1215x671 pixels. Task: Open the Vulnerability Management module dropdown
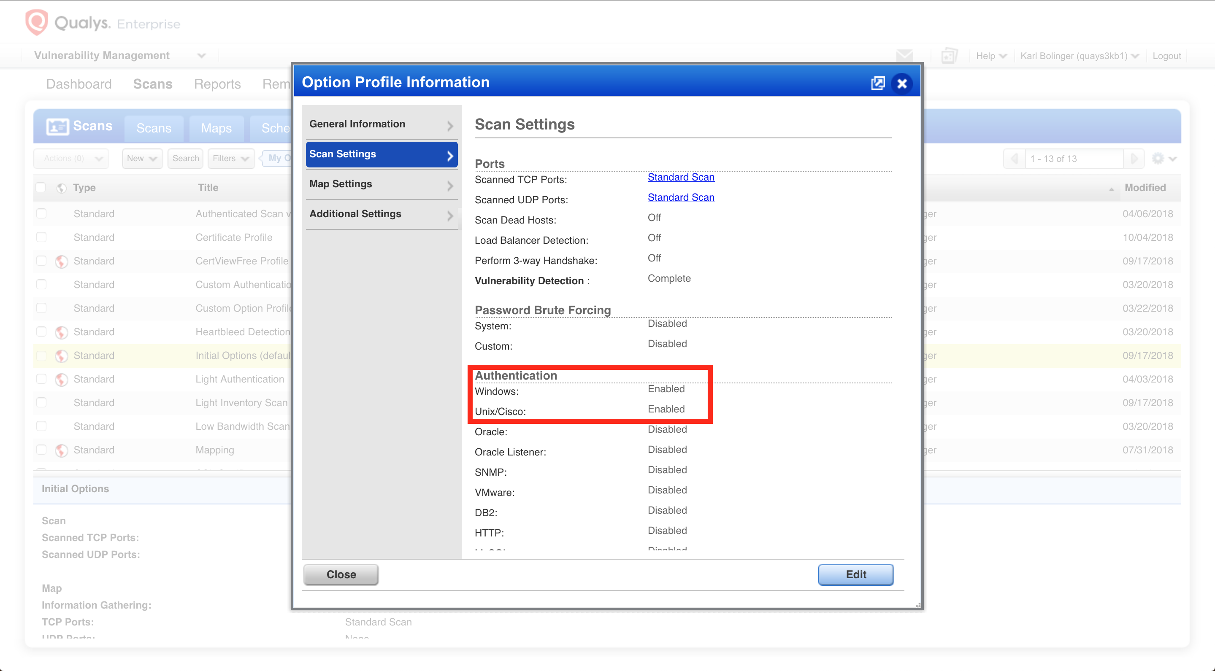point(202,55)
